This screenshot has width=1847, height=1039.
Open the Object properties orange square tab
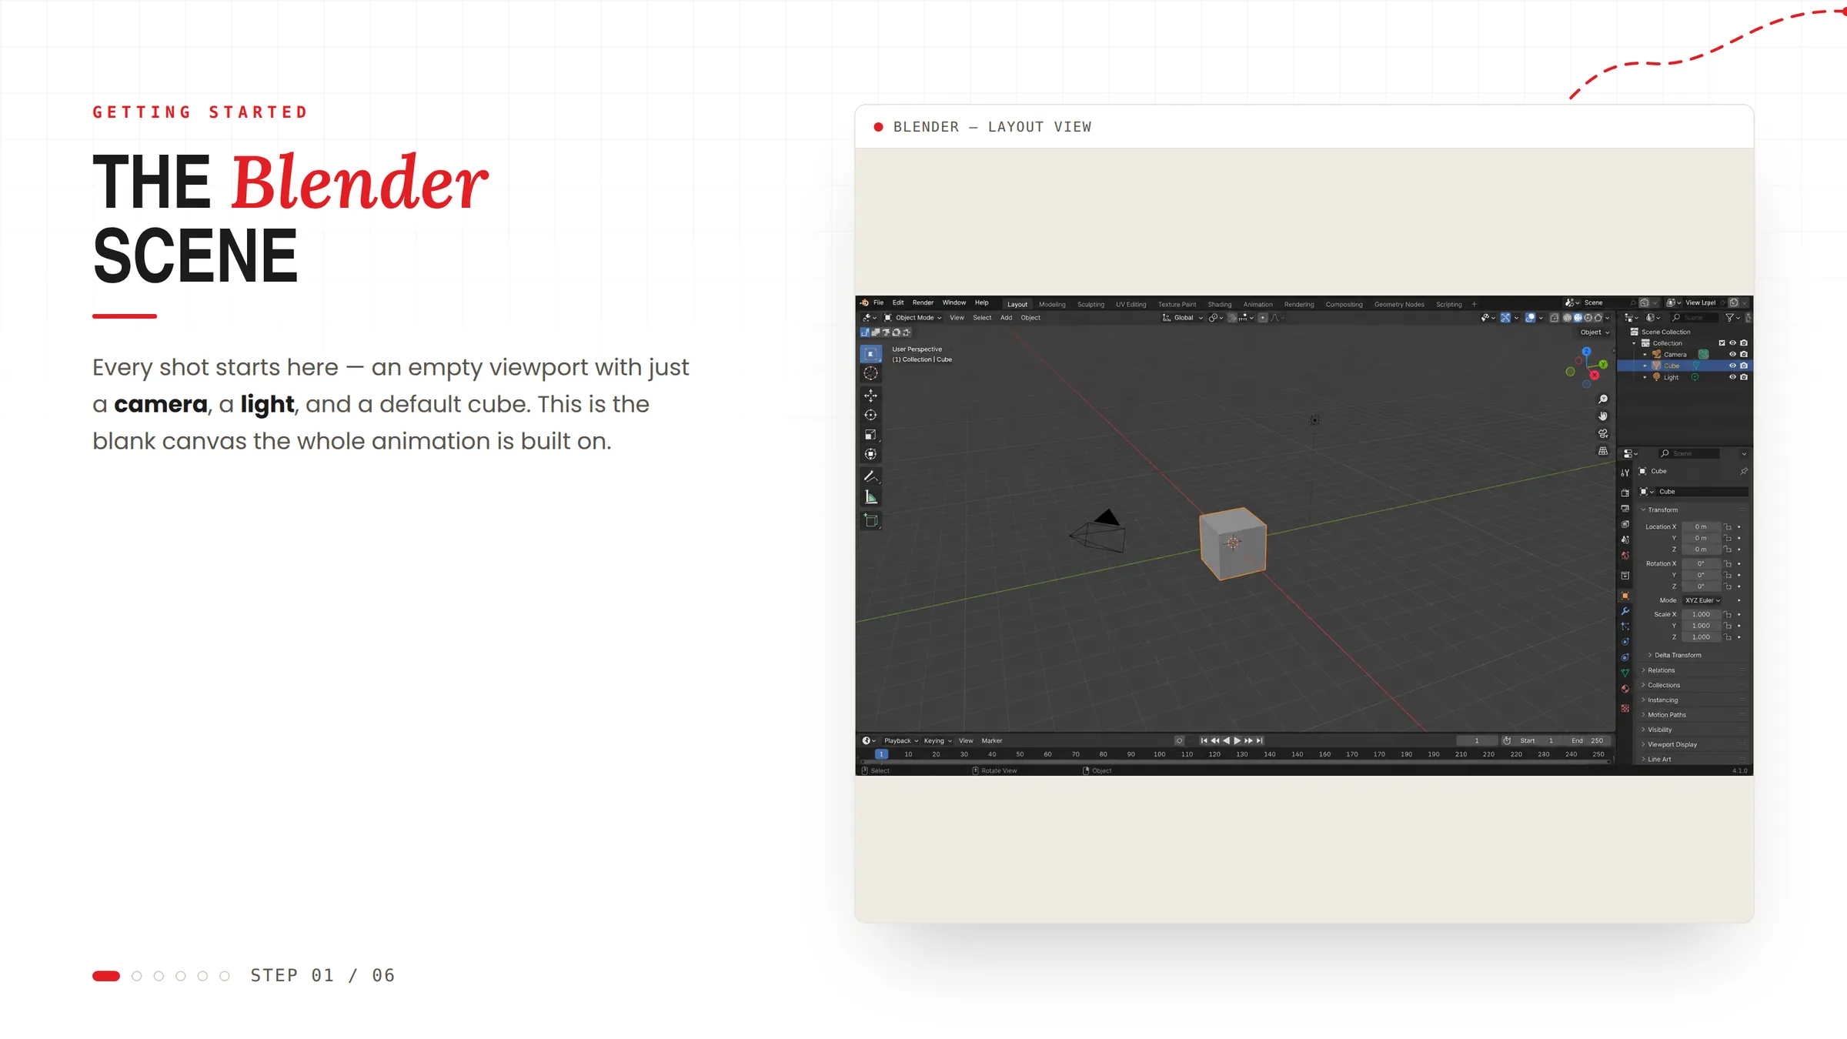[x=1625, y=596]
